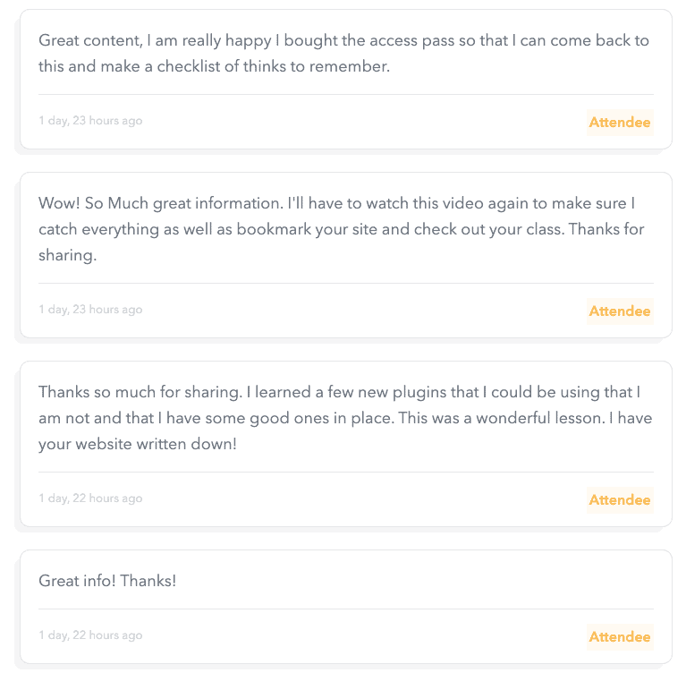Click the divider line in the "Great info!" card

coord(345,609)
